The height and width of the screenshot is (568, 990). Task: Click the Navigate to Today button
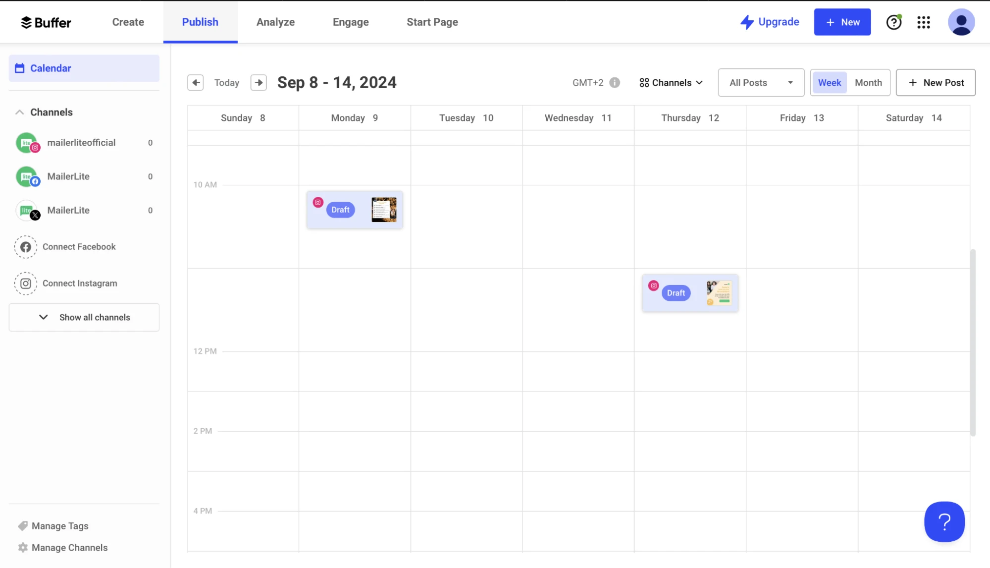[x=226, y=82]
